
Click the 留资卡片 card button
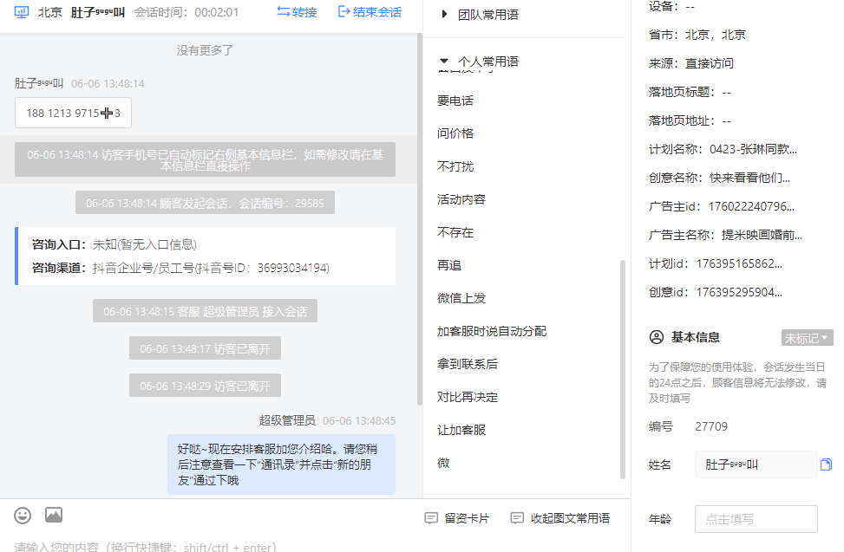point(457,518)
